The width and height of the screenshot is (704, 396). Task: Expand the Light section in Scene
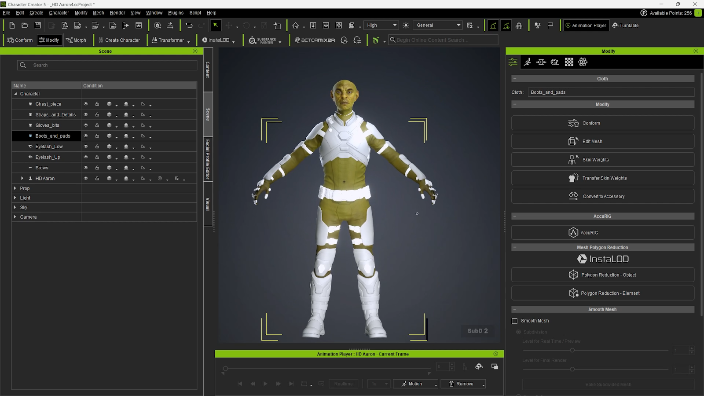coord(15,198)
